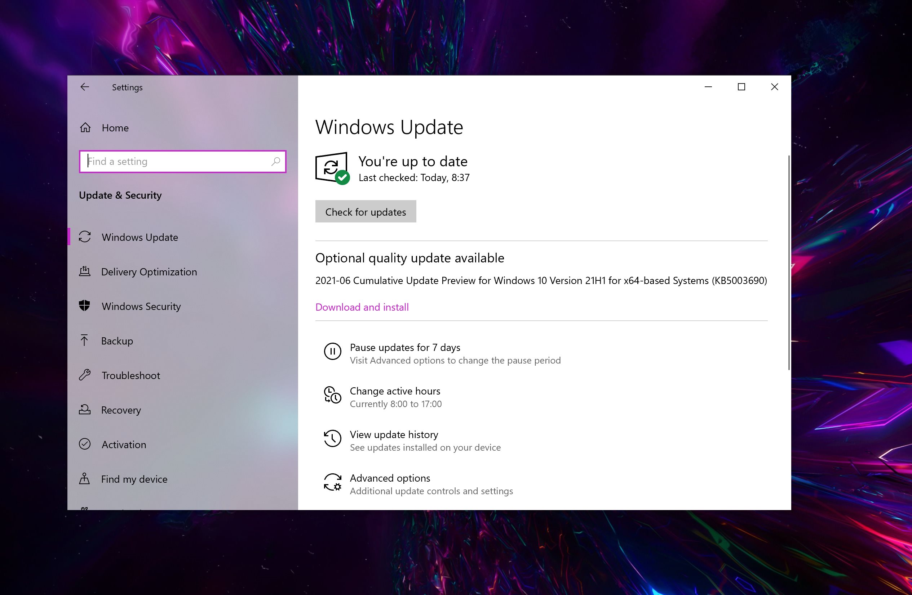Click the Check for updates button
The height and width of the screenshot is (595, 912).
coord(366,211)
